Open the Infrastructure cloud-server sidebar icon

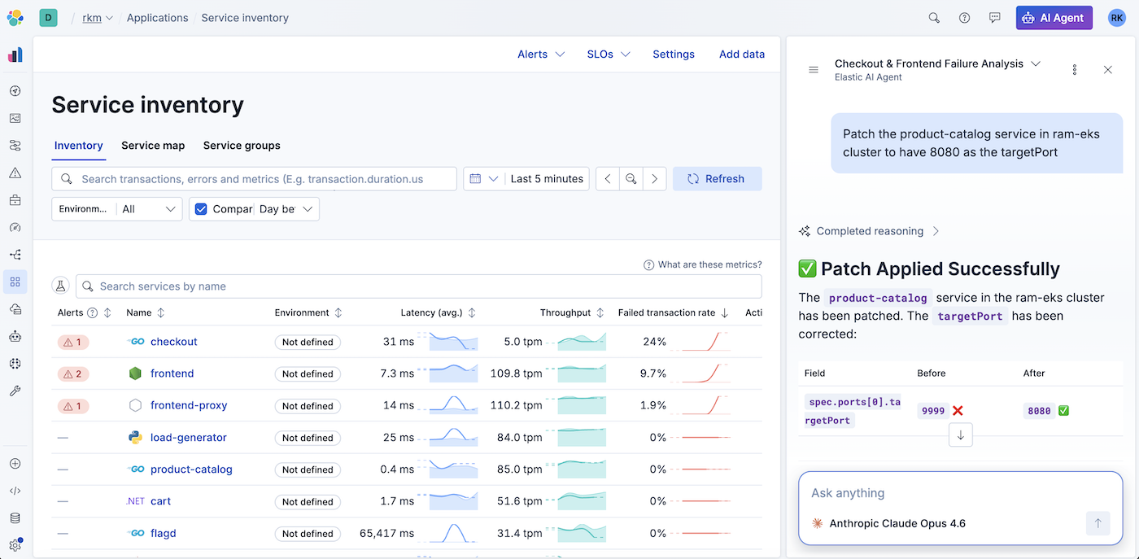click(x=15, y=309)
